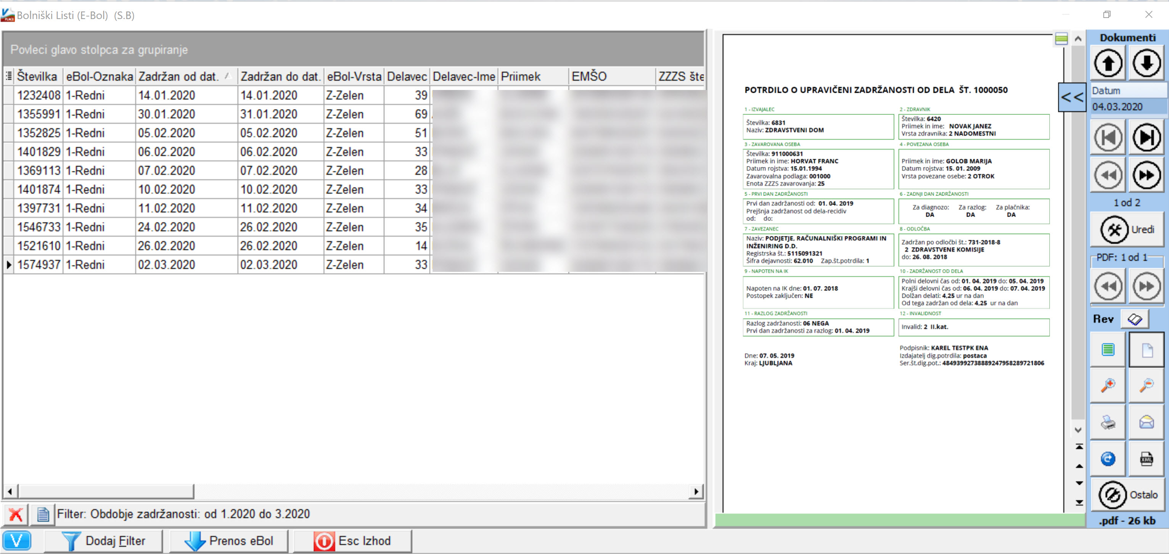
Task: Click the Rev open-book icon
Action: 1135,319
